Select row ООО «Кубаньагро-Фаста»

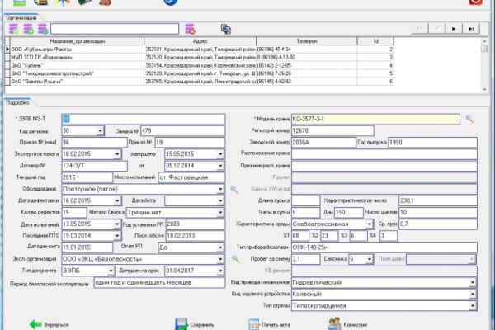coord(202,49)
